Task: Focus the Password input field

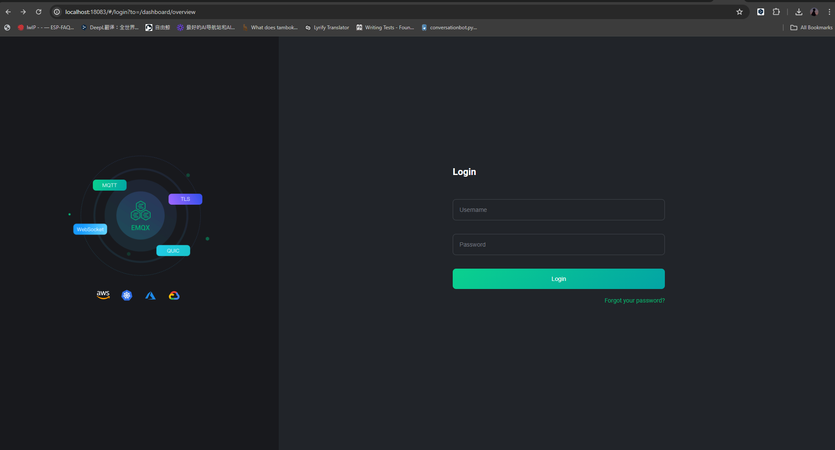Action: [x=558, y=244]
